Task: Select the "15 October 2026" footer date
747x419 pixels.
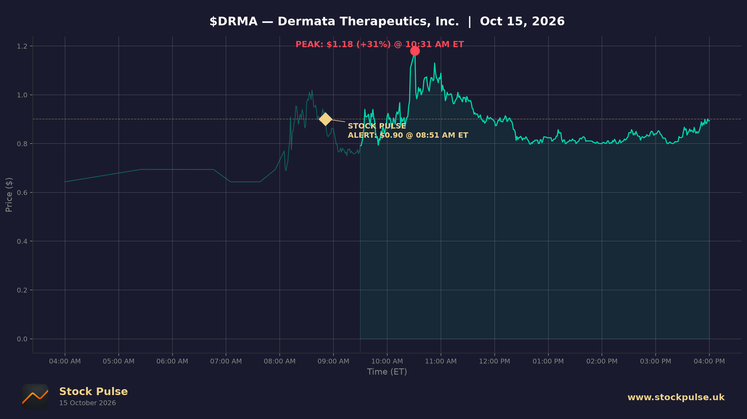Action: point(88,403)
